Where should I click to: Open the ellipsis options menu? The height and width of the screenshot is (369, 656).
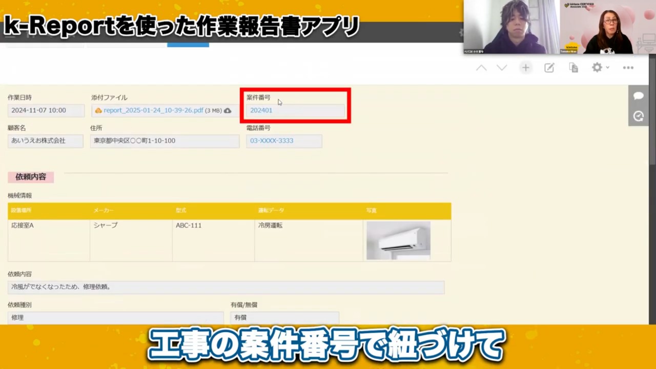point(628,67)
